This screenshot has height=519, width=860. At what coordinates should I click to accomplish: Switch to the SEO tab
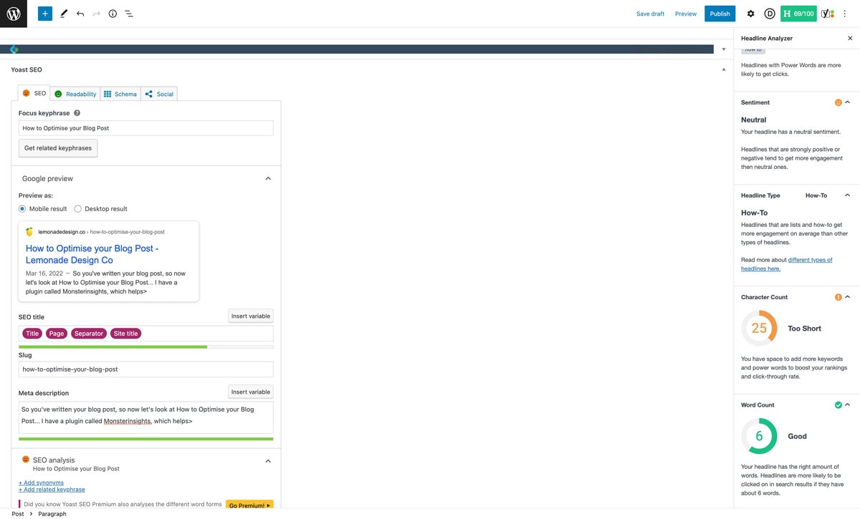pos(34,93)
